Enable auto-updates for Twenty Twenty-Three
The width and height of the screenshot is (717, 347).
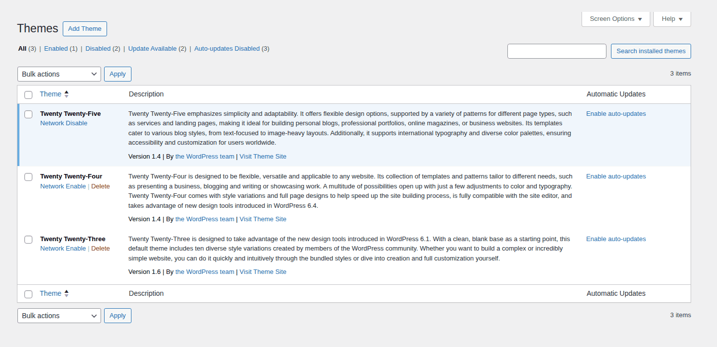coord(616,239)
